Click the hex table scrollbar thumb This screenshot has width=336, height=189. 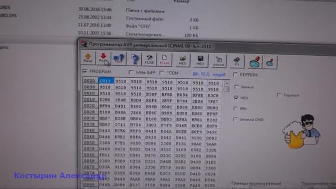pos(227,89)
